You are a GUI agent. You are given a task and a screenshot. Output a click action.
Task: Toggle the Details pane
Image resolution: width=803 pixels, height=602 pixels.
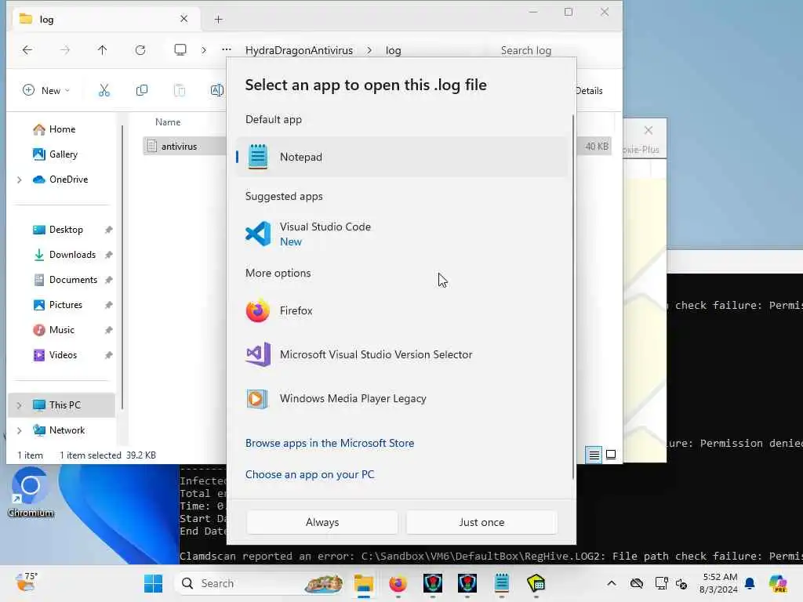pos(590,91)
